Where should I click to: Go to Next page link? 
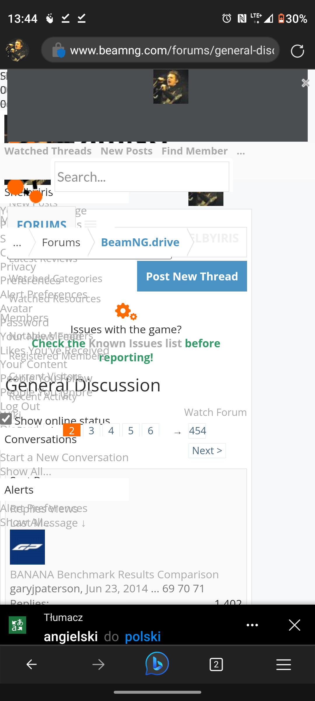[x=207, y=451]
